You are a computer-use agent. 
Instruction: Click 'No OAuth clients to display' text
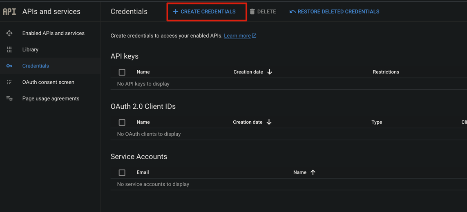pyautogui.click(x=149, y=134)
